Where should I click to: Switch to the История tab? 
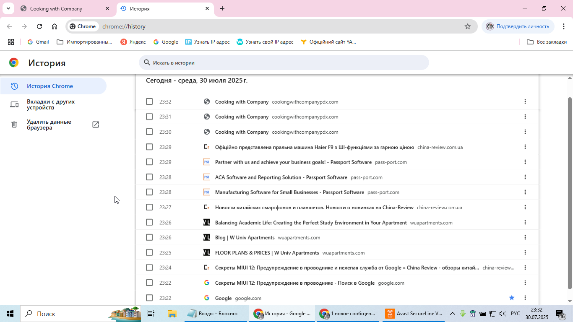point(164,8)
